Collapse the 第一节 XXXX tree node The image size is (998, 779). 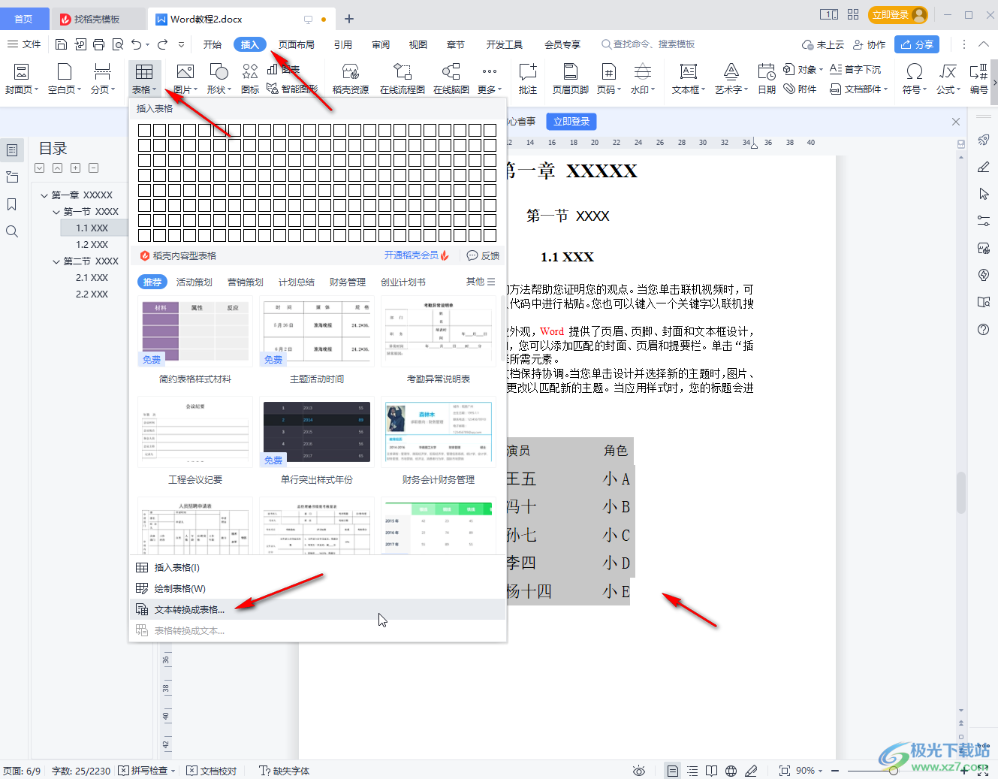[x=56, y=212]
